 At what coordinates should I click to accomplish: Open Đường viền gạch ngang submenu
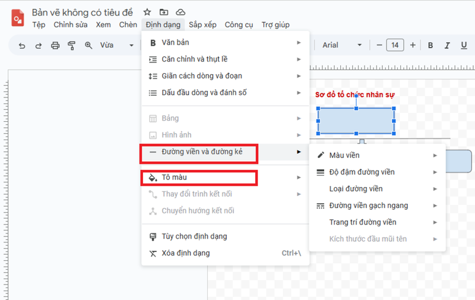tap(378, 206)
